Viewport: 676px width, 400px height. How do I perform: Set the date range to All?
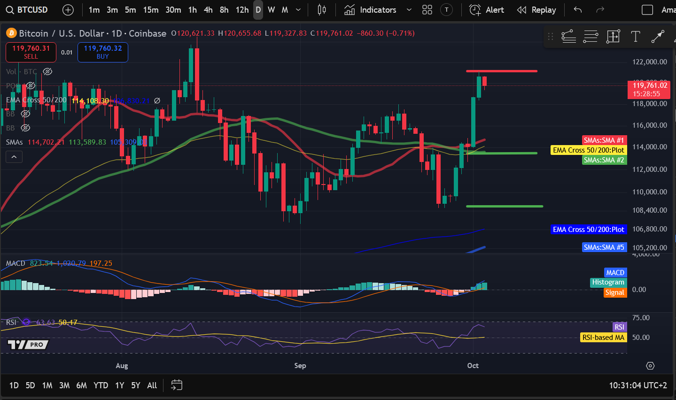(152, 385)
